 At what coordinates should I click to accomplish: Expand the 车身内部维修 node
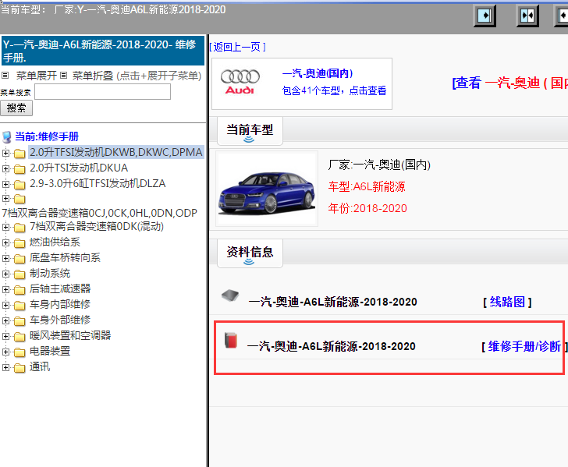point(5,305)
